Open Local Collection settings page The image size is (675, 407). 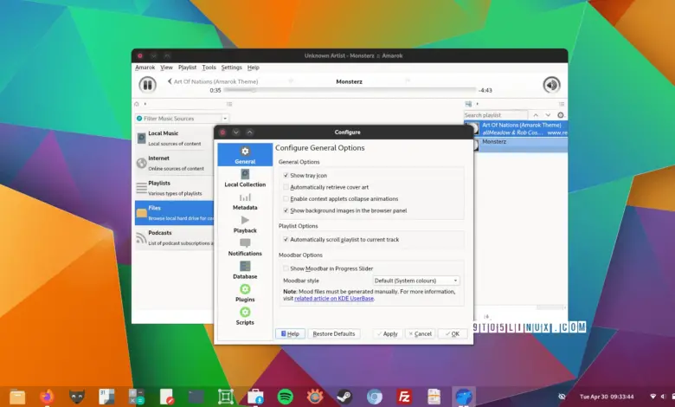pyautogui.click(x=245, y=178)
